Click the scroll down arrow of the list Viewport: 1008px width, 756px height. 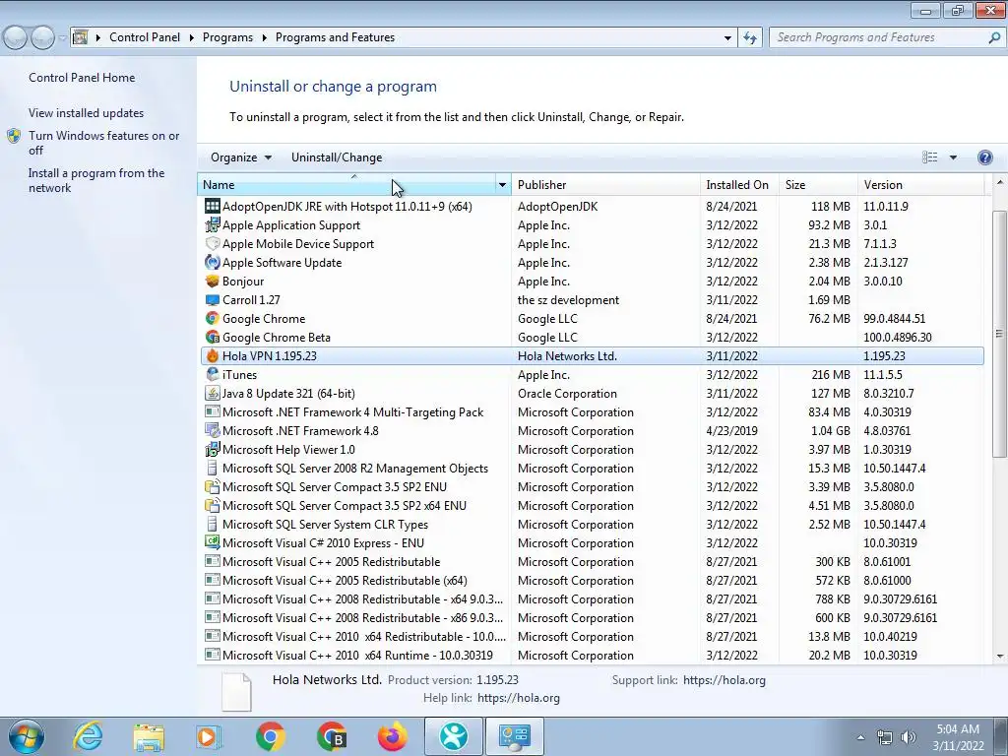point(1000,657)
